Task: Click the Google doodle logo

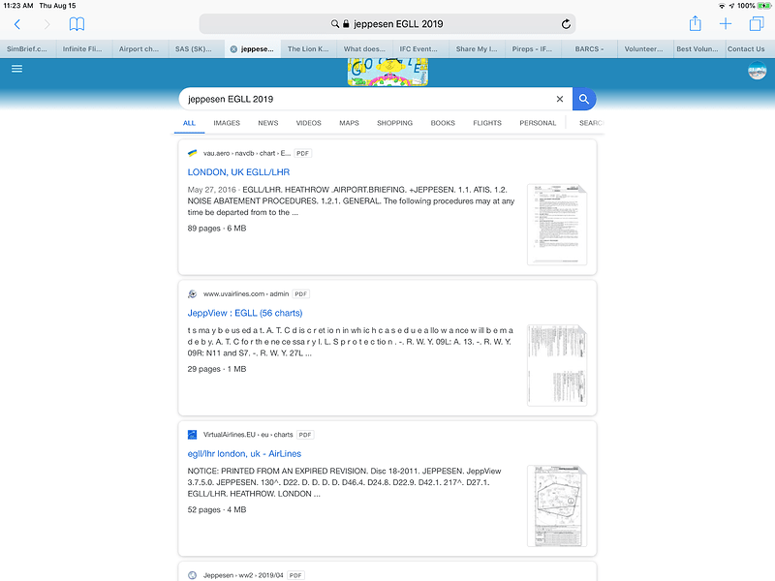Action: coord(387,72)
